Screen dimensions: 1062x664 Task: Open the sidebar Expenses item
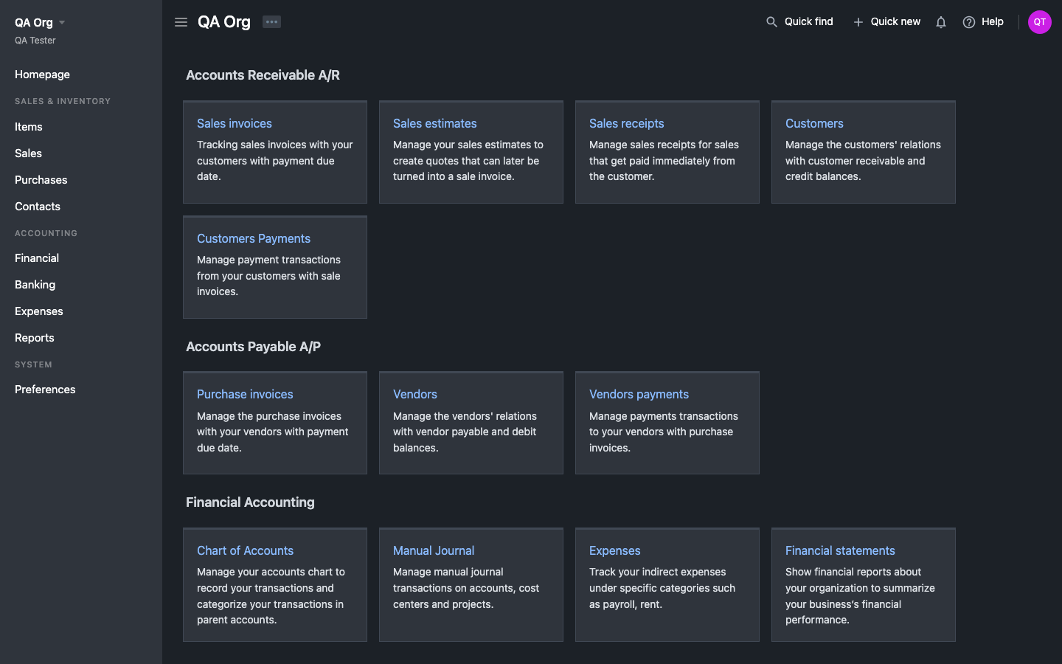coord(39,311)
